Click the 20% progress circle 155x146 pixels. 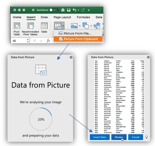point(41,119)
